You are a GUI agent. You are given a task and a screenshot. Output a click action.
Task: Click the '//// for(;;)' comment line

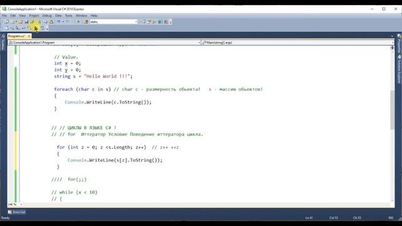[x=69, y=180]
